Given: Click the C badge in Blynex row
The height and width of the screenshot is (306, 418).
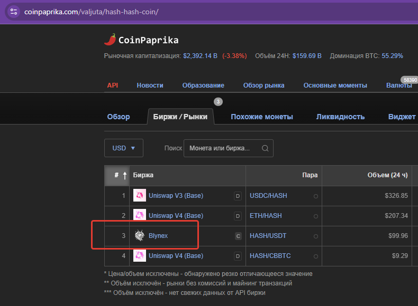Looking at the screenshot, I should click(x=238, y=236).
